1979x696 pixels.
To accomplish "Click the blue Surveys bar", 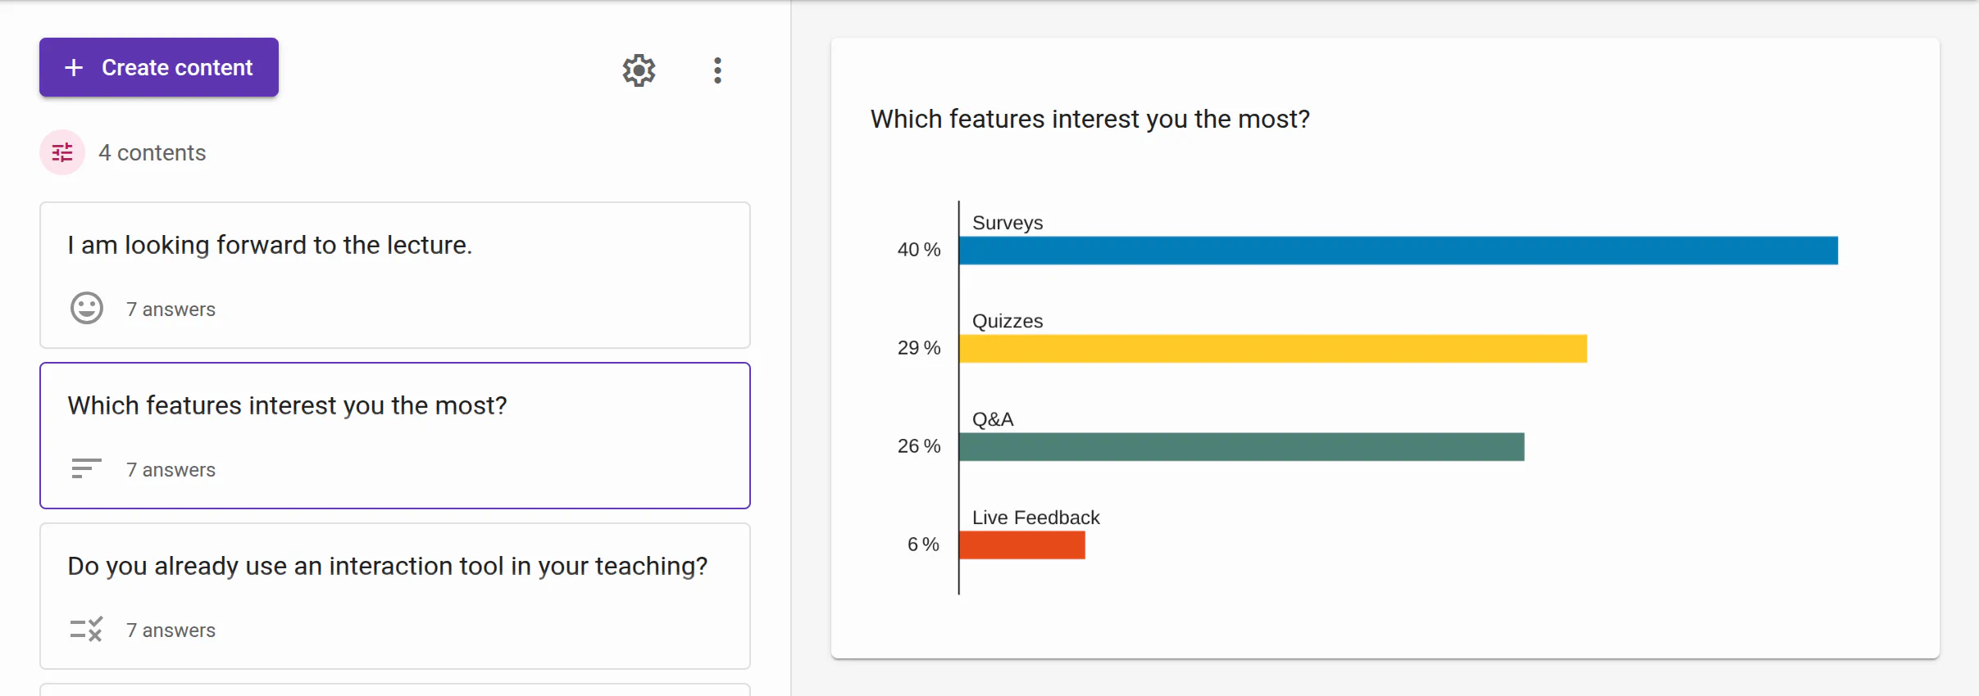I will point(1399,251).
